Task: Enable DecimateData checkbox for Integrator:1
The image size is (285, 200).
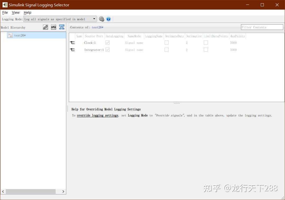Action: coord(167,50)
